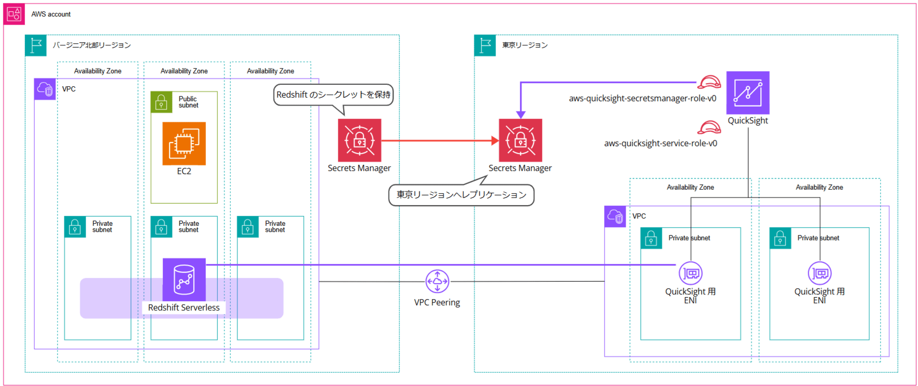Click the 'QuickSight' label under icon

[748, 121]
